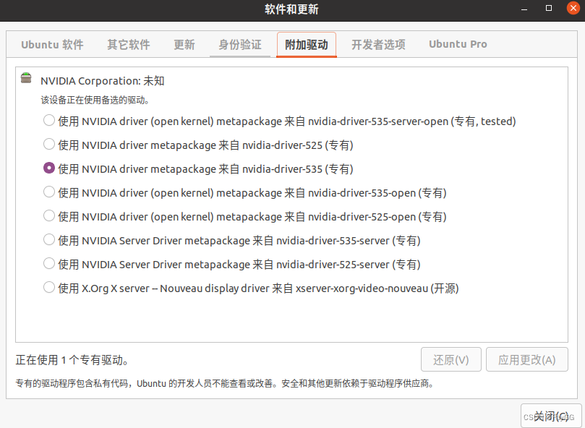
Task: Click the 该设备正在使用备选的驱动。 status line
Action: (x=95, y=100)
